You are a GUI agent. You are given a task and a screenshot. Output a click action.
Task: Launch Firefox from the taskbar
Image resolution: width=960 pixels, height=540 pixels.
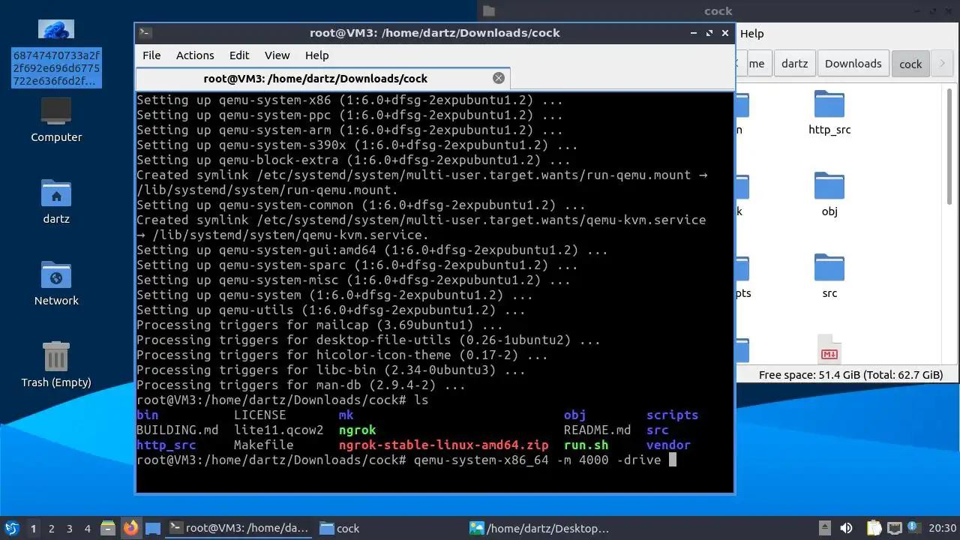[x=130, y=528]
